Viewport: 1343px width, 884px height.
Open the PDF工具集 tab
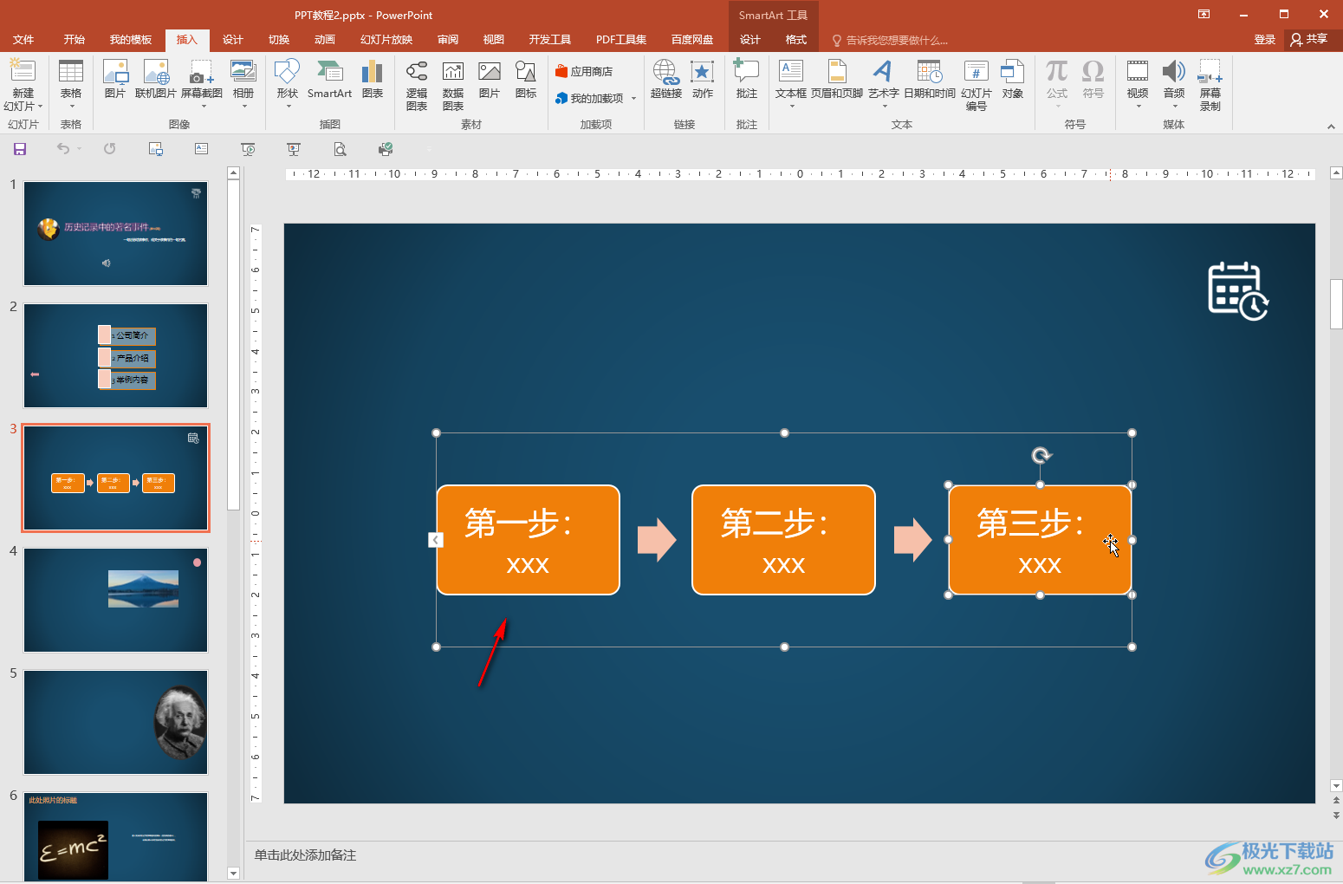tap(621, 40)
